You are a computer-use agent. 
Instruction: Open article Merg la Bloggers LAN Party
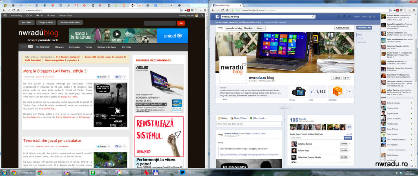55,71
